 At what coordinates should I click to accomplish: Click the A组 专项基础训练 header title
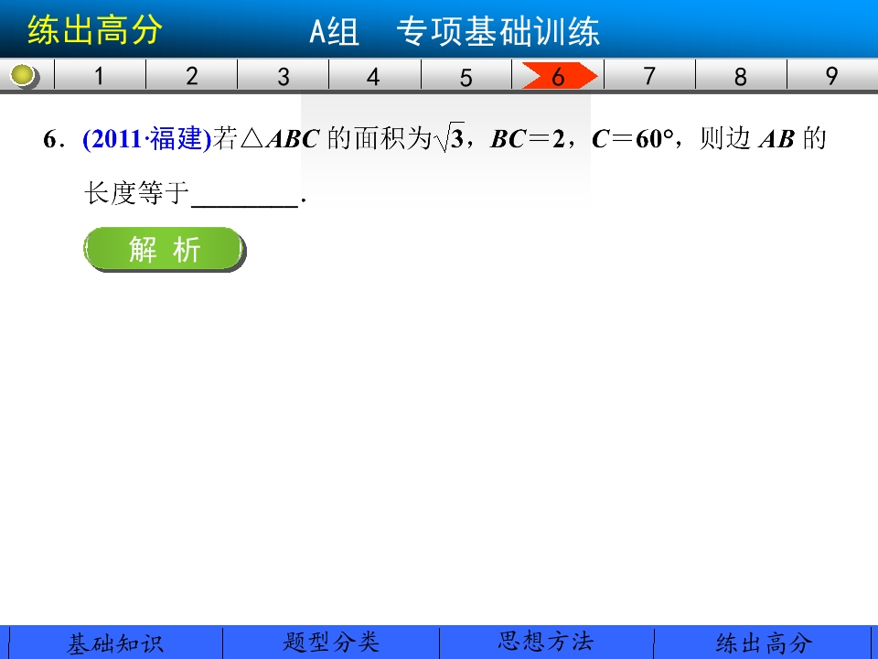click(x=455, y=31)
